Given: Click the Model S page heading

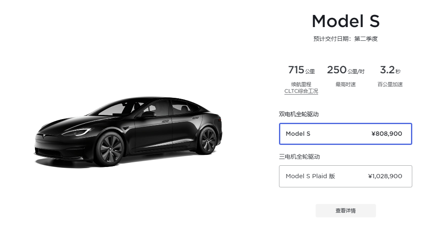Looking at the screenshot, I should pyautogui.click(x=346, y=21).
